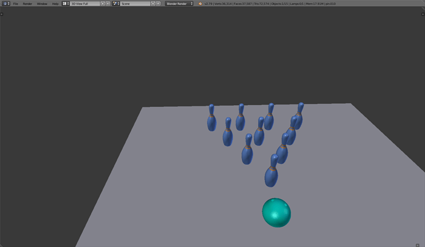The height and width of the screenshot is (247, 425).
Task: Expand the Blender Render engine dropdown
Action: pos(179,4)
